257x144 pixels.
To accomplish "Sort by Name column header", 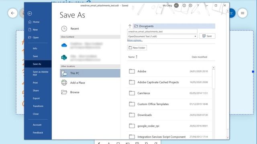I will tap(133, 57).
